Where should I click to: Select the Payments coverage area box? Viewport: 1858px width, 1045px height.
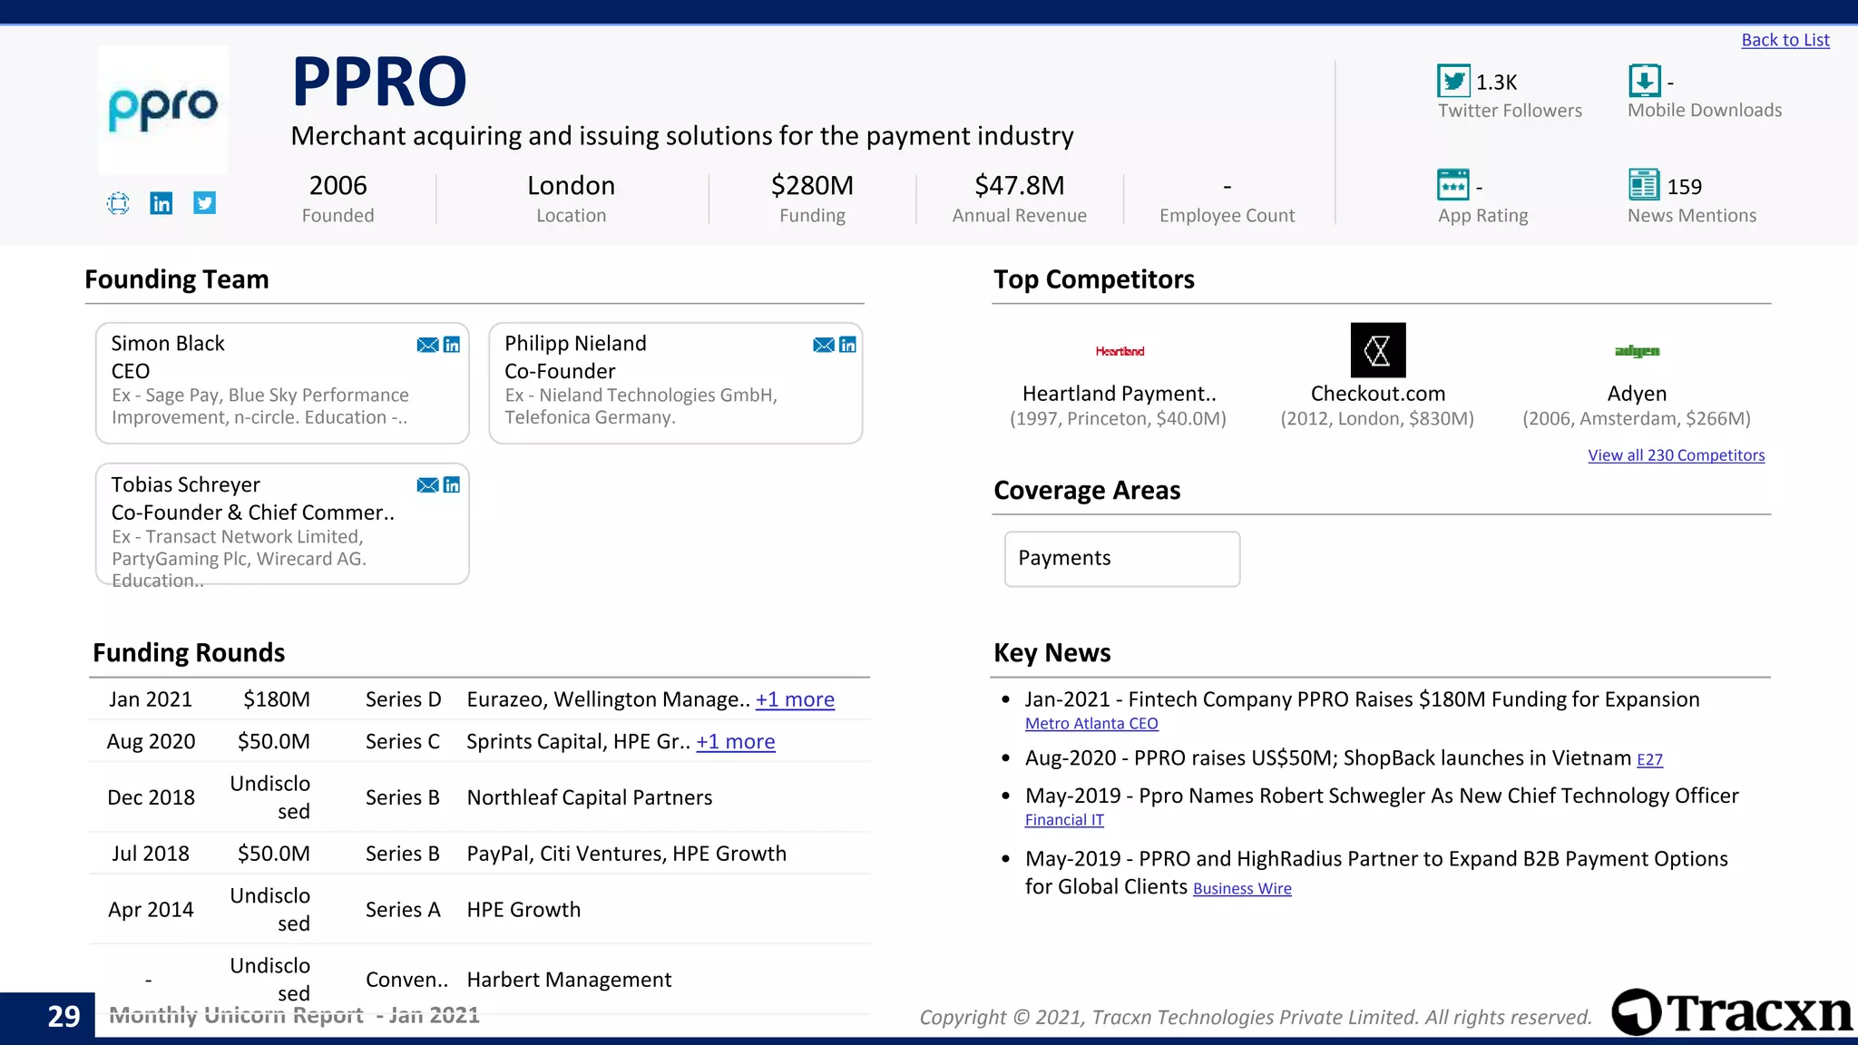(1122, 559)
